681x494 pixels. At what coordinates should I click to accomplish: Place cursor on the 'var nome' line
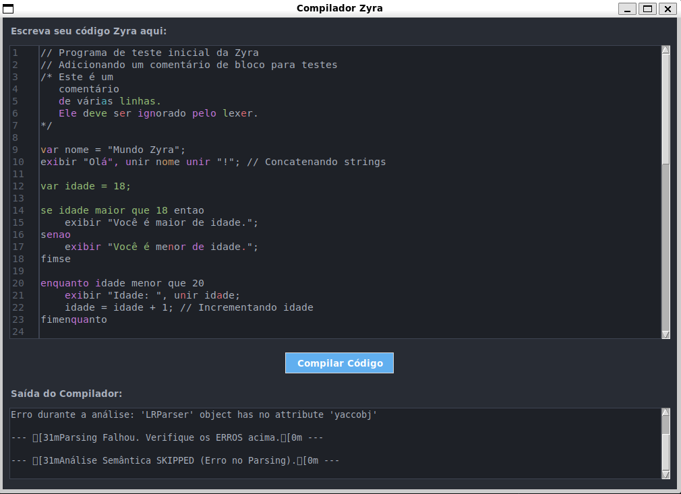[x=113, y=150]
